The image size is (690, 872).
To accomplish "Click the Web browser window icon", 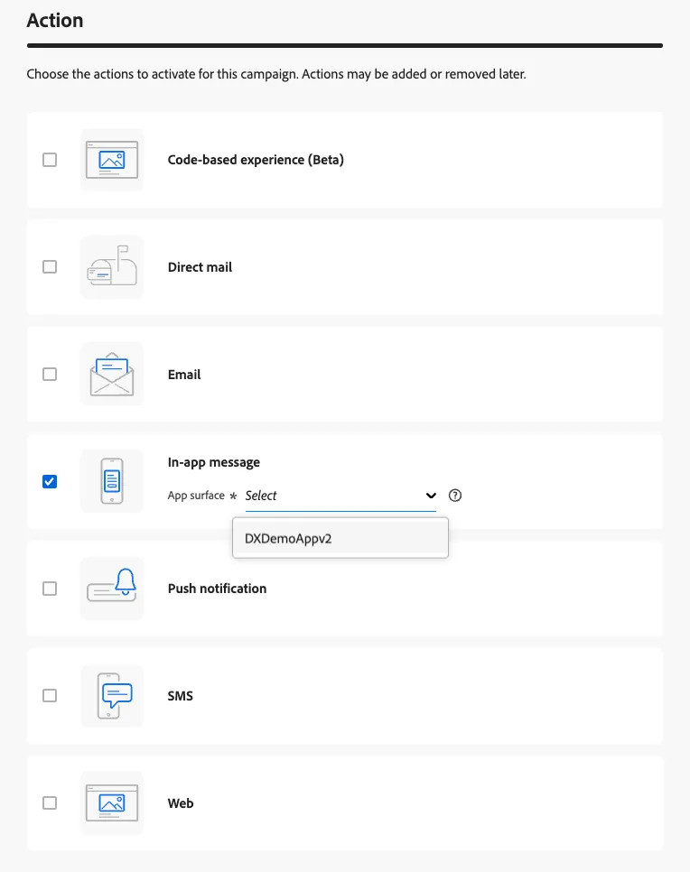I will [x=112, y=803].
